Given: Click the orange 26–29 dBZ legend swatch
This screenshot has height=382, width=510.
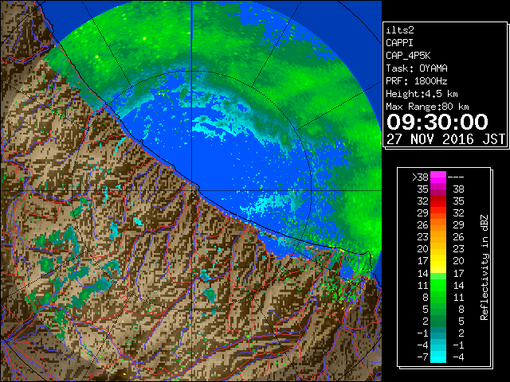Looking at the screenshot, I should coord(438,225).
